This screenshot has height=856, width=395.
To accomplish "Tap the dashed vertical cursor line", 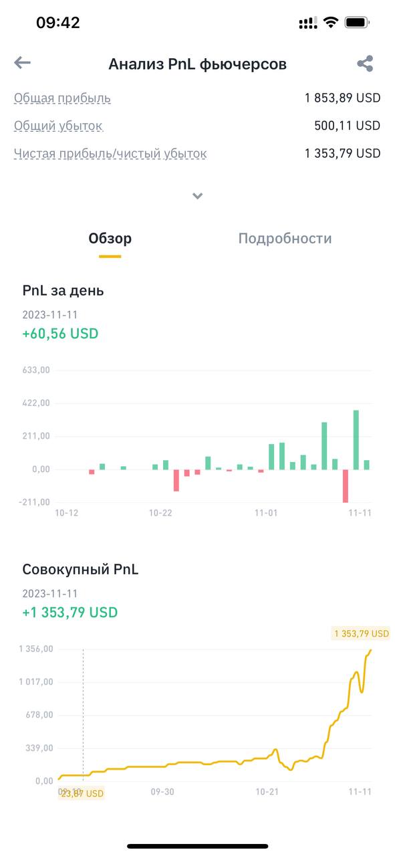I will 83,714.
